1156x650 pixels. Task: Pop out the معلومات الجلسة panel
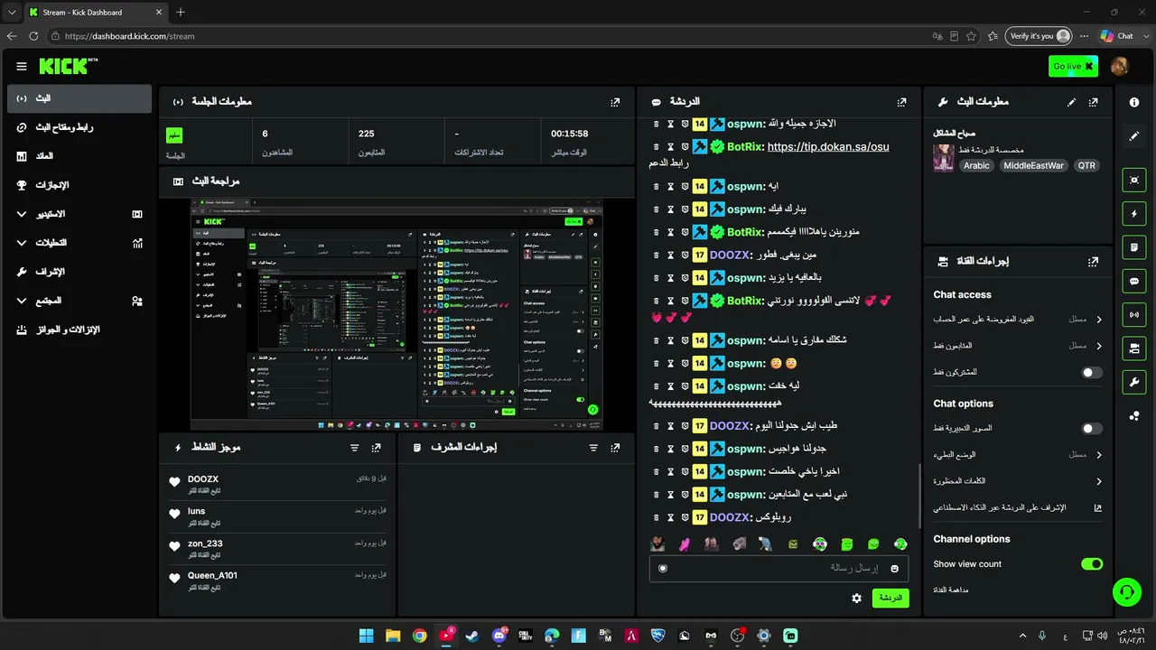click(x=615, y=102)
